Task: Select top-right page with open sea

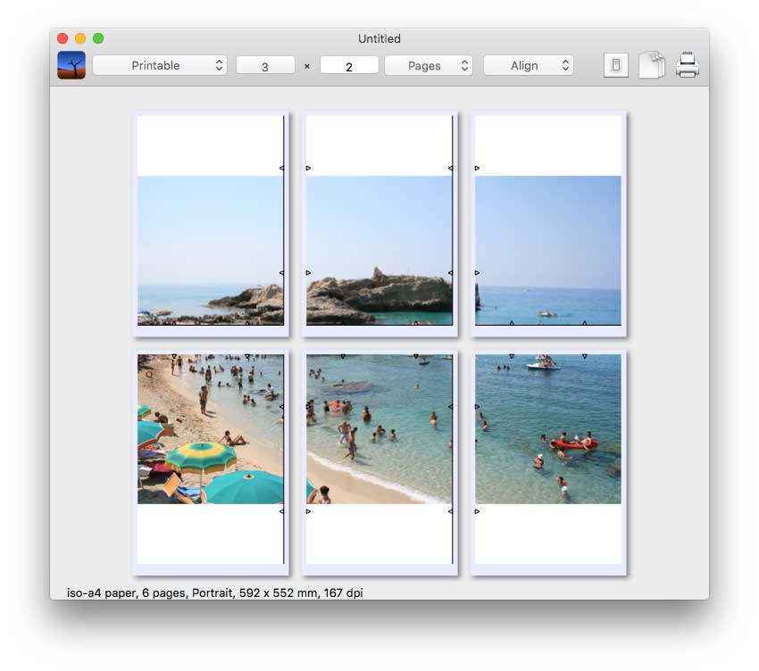Action: pyautogui.click(x=548, y=224)
